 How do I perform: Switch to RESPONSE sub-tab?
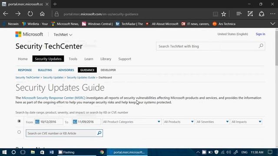(x=25, y=70)
